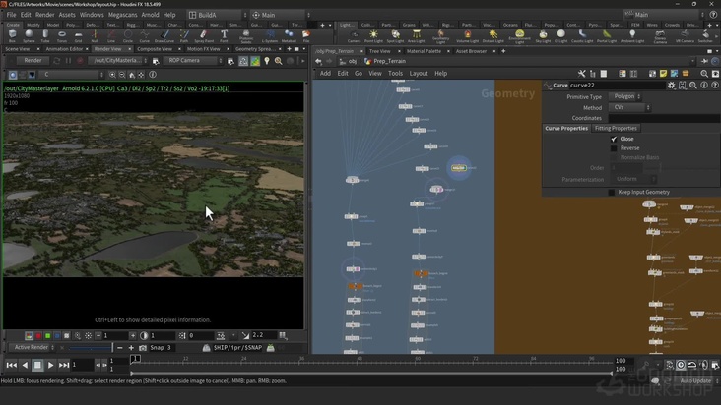This screenshot has width=721, height=405.
Task: Open the Megascans menu
Action: tap(123, 15)
